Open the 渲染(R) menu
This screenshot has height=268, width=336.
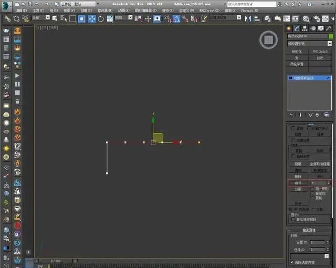168,11
